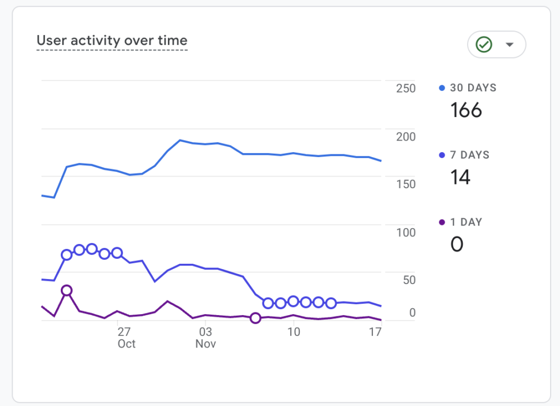Click the blue 30 DAYS legend dot
This screenshot has width=560, height=406.
pos(441,88)
